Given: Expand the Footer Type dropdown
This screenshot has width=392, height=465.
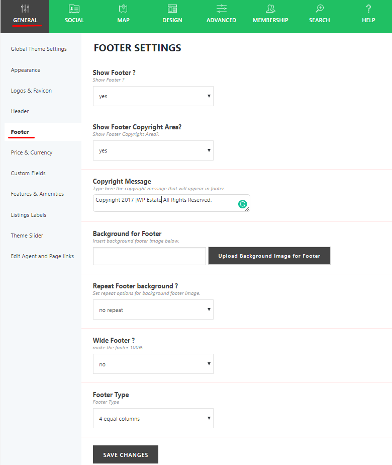Looking at the screenshot, I should (x=153, y=419).
